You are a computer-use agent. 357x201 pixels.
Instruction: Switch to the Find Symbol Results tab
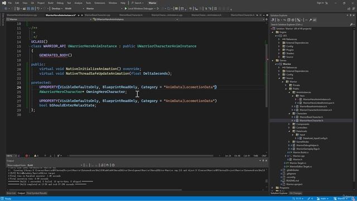pyautogui.click(x=37, y=193)
